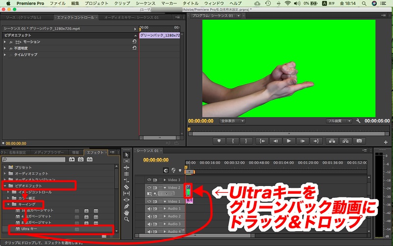Expand Video 3 track
Screen dimensions: 393x246
coord(165,180)
